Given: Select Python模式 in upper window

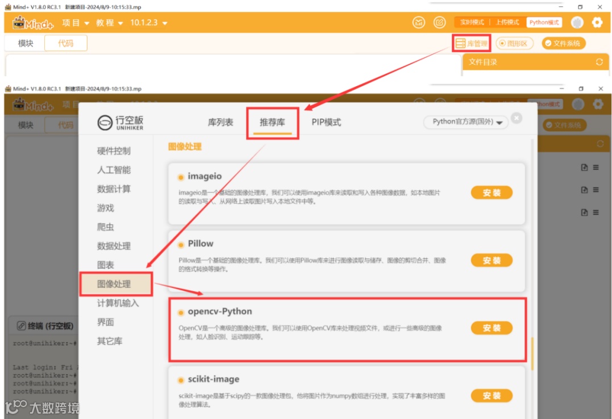Looking at the screenshot, I should pos(544,22).
